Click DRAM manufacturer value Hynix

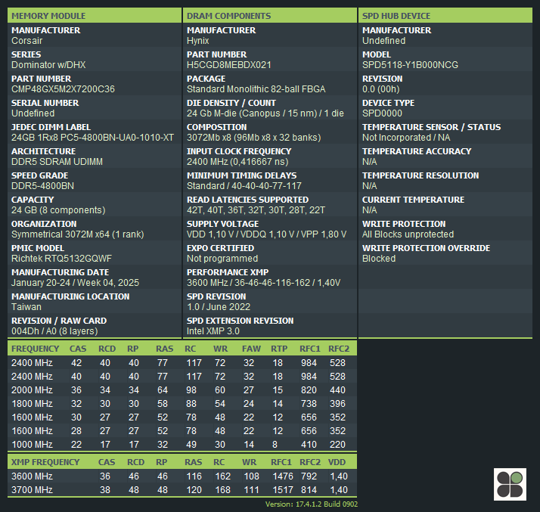(x=197, y=41)
